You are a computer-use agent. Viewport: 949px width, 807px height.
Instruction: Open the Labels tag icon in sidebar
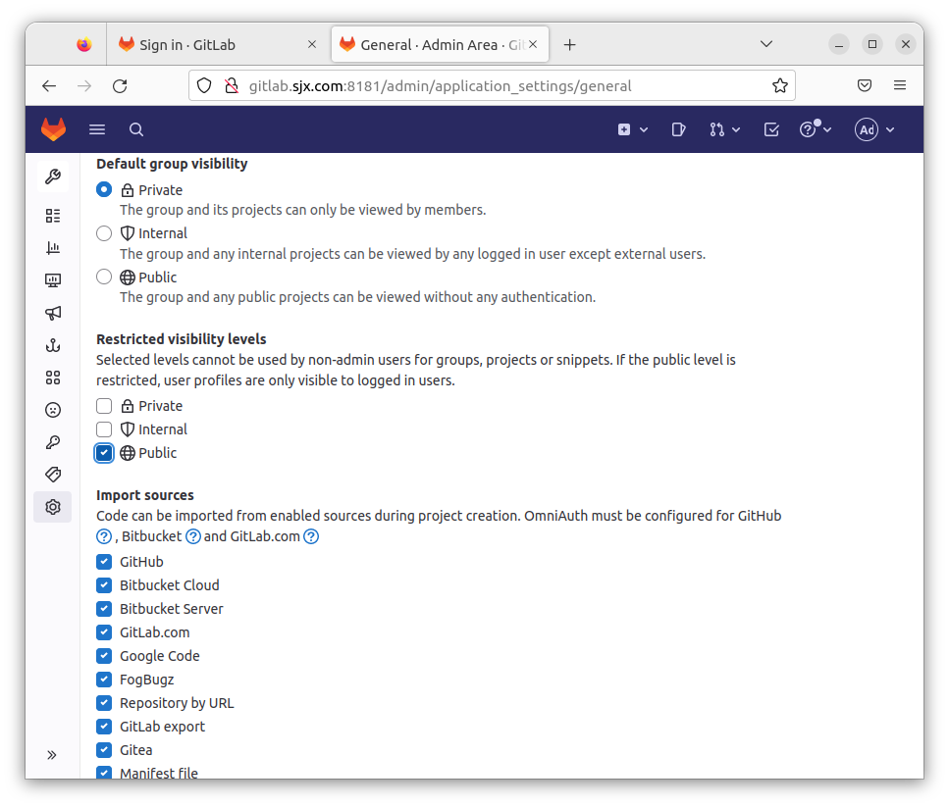tap(53, 475)
